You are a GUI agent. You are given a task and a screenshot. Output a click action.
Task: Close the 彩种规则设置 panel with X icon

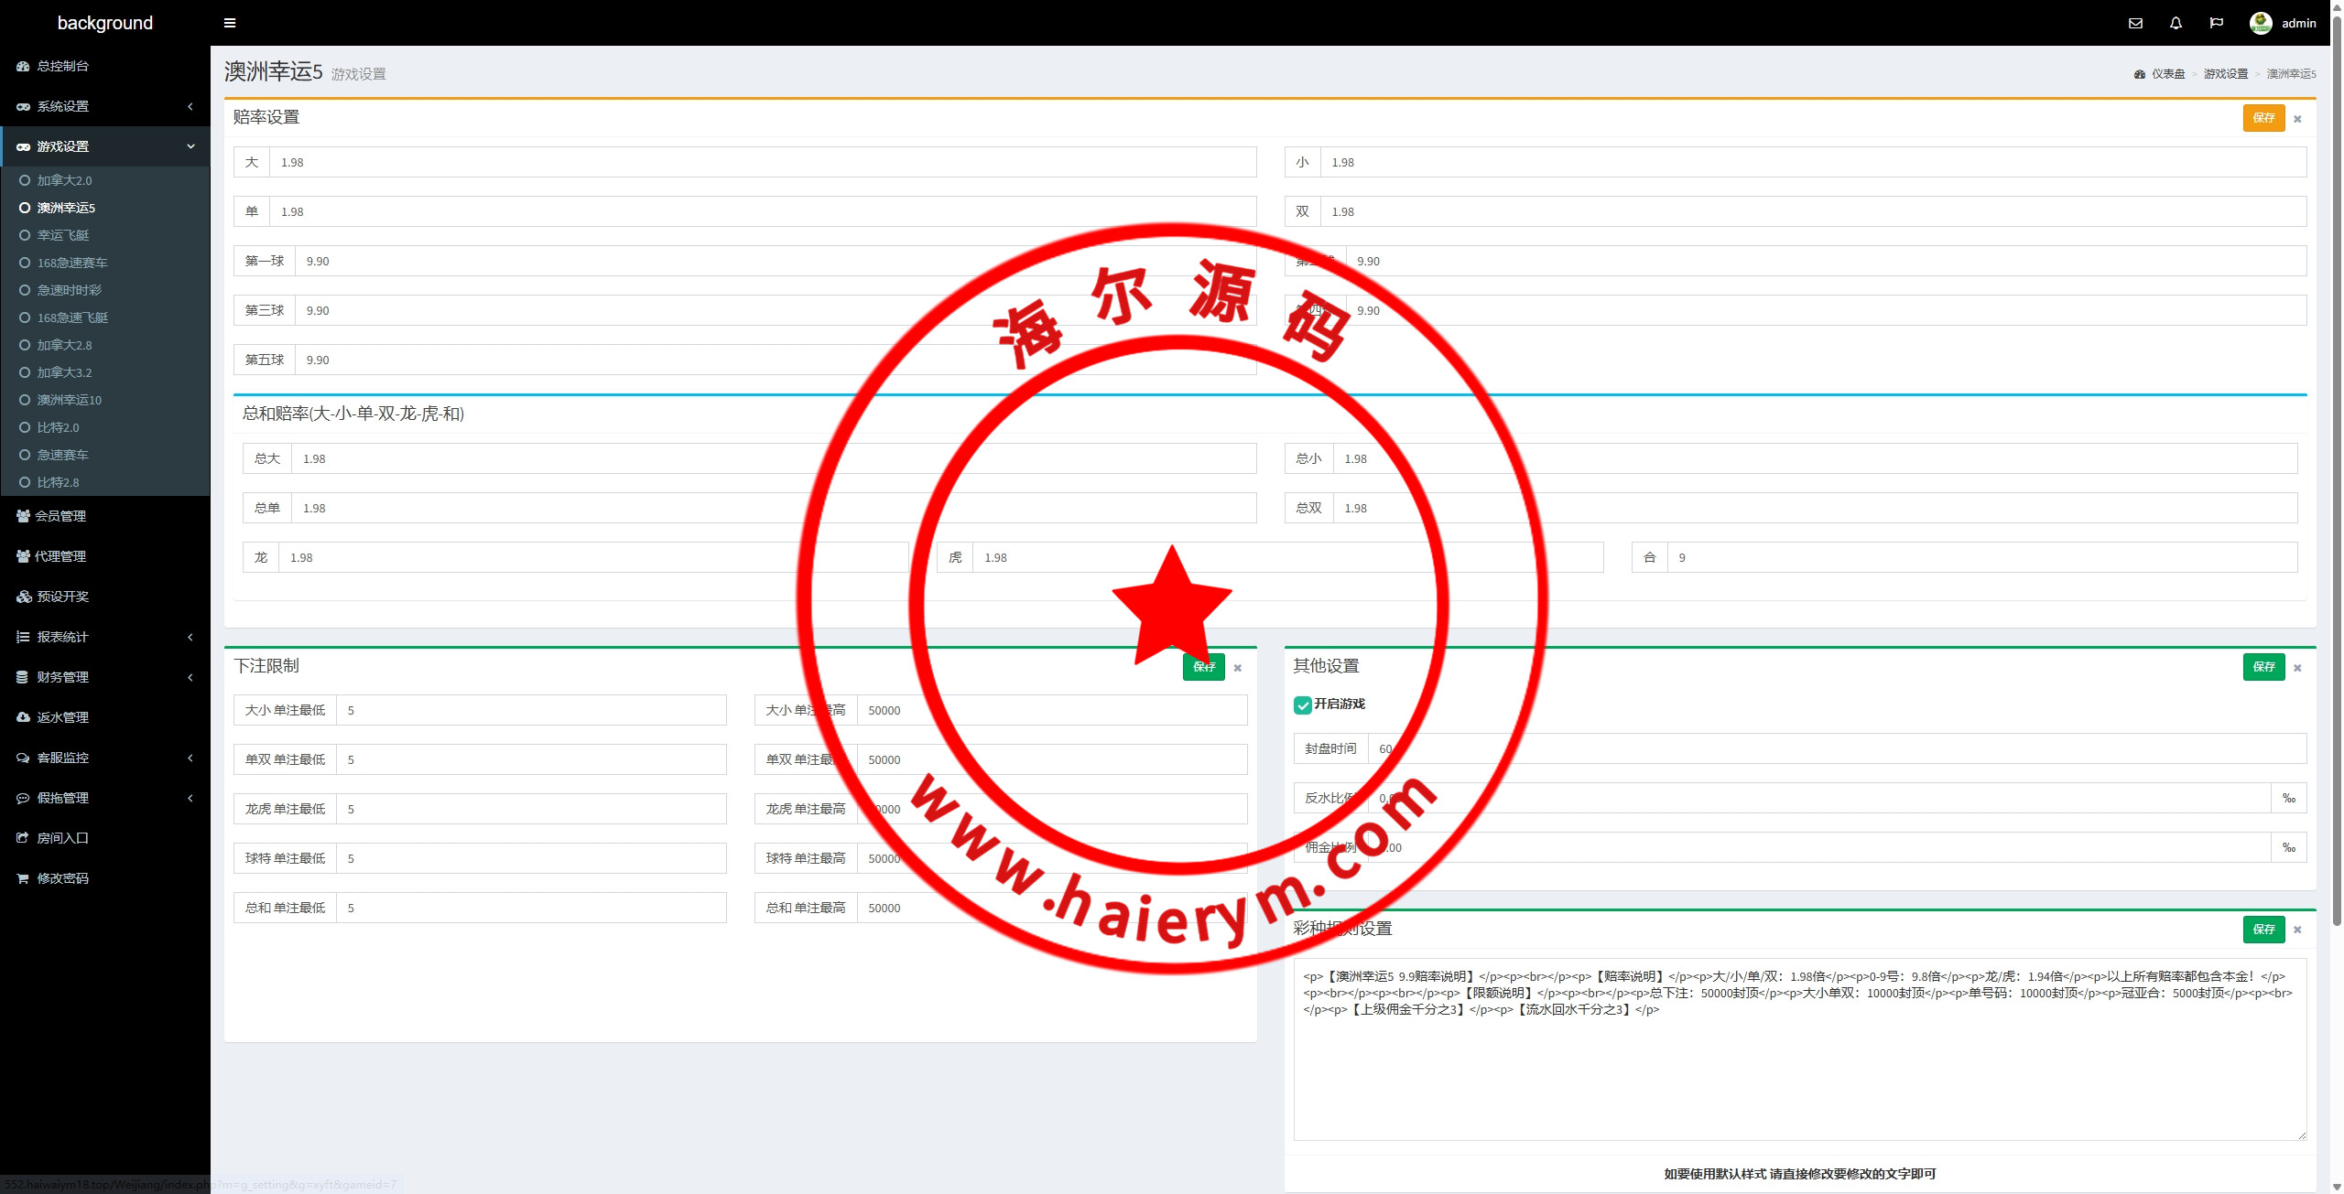(x=2297, y=930)
